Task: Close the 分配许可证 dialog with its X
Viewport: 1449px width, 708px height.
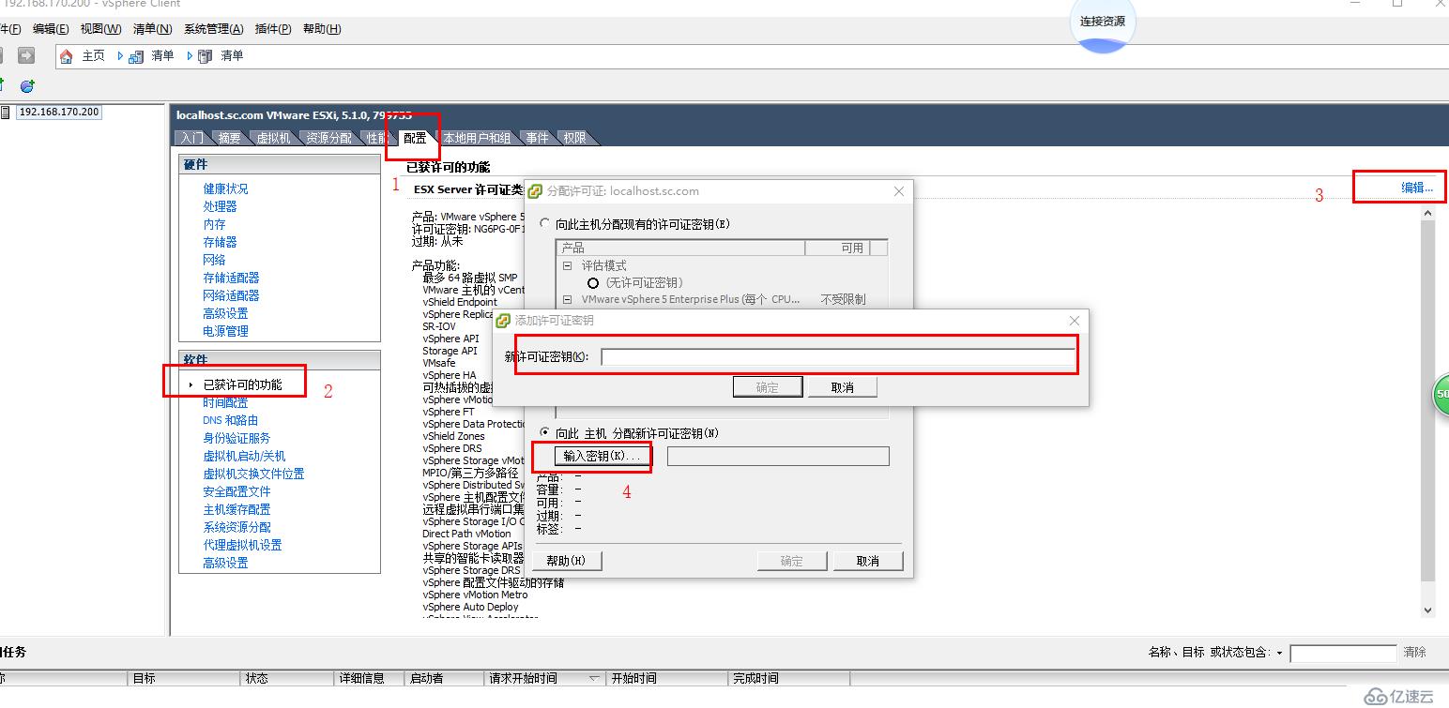Action: tap(898, 190)
